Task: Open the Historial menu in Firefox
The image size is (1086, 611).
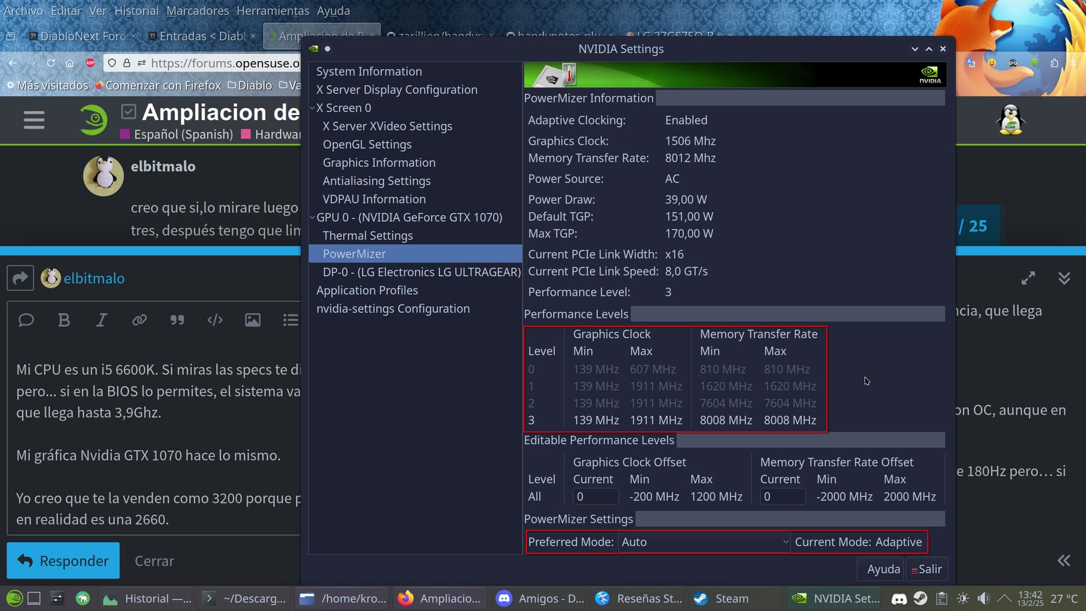Action: point(136,11)
